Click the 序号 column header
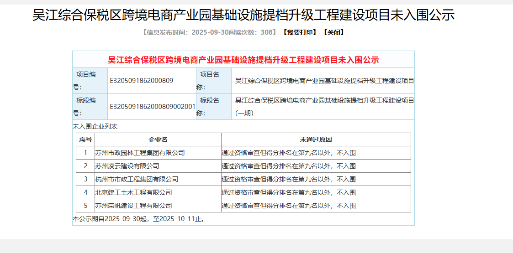 (85, 139)
